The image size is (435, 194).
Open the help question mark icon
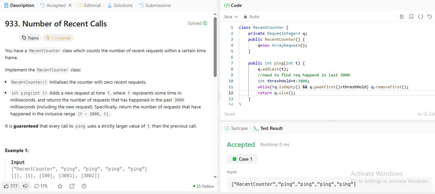coord(84,186)
